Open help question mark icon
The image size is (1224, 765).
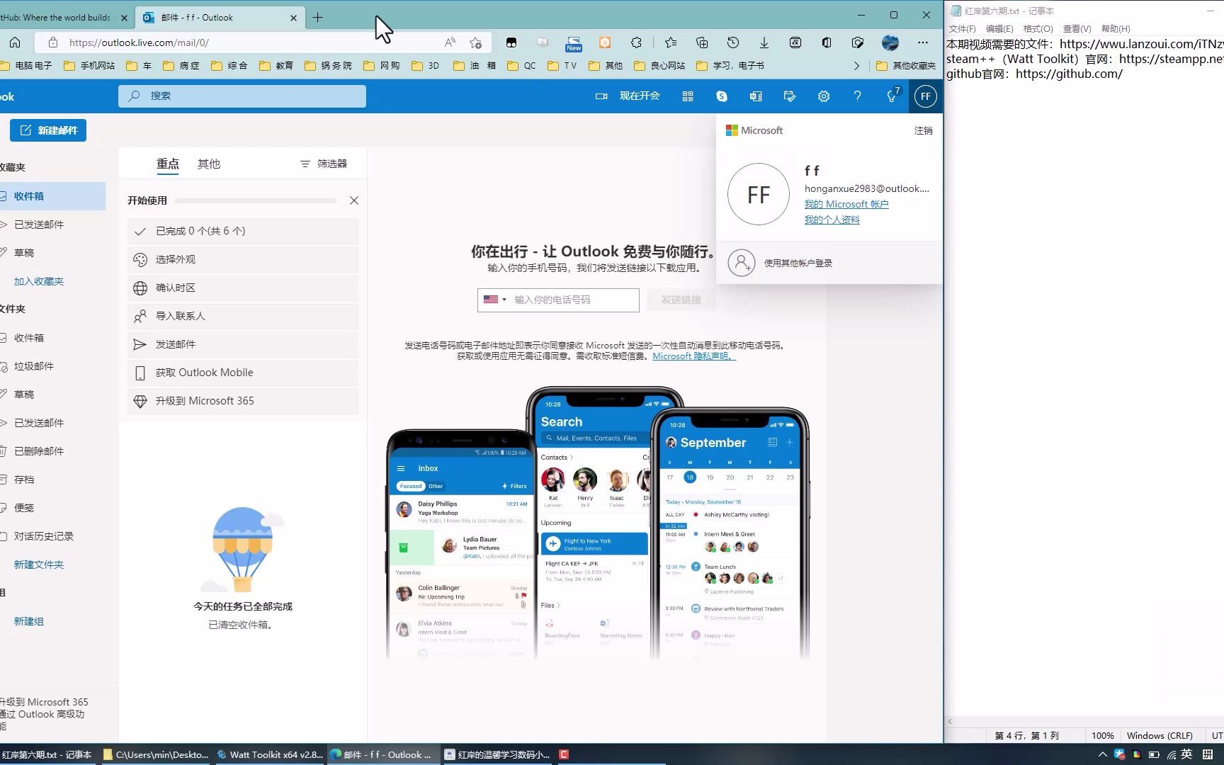[x=857, y=96]
